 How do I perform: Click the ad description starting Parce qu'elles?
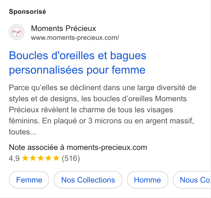point(102,110)
